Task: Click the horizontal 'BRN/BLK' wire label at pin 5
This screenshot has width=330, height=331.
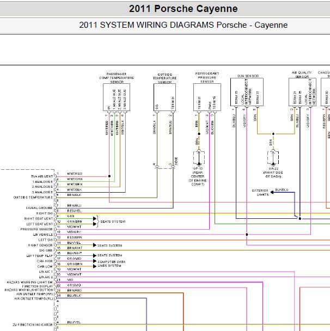Action: click(74, 195)
